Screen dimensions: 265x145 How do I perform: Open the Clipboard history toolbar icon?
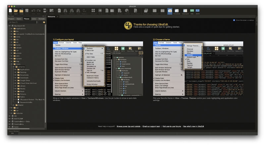coord(185,11)
